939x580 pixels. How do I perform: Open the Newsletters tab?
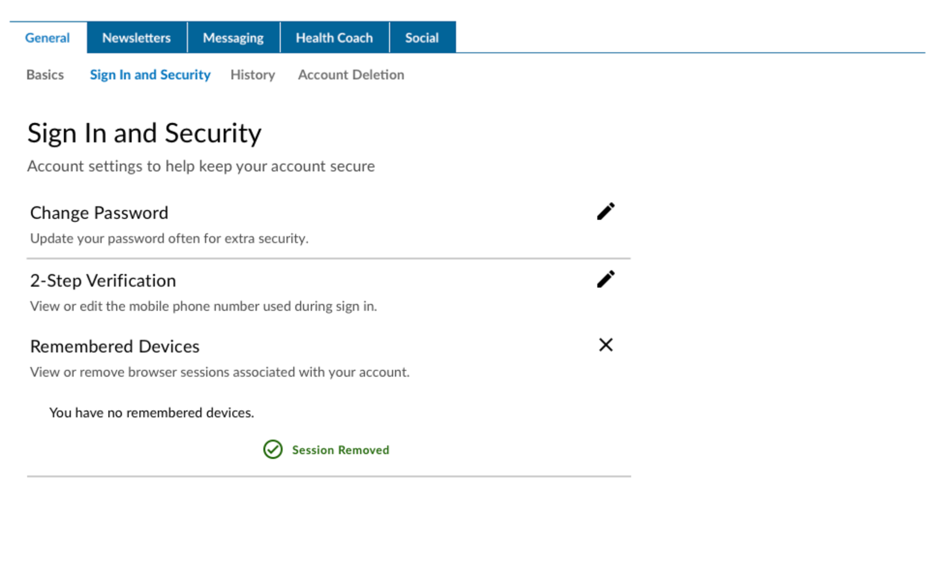136,38
